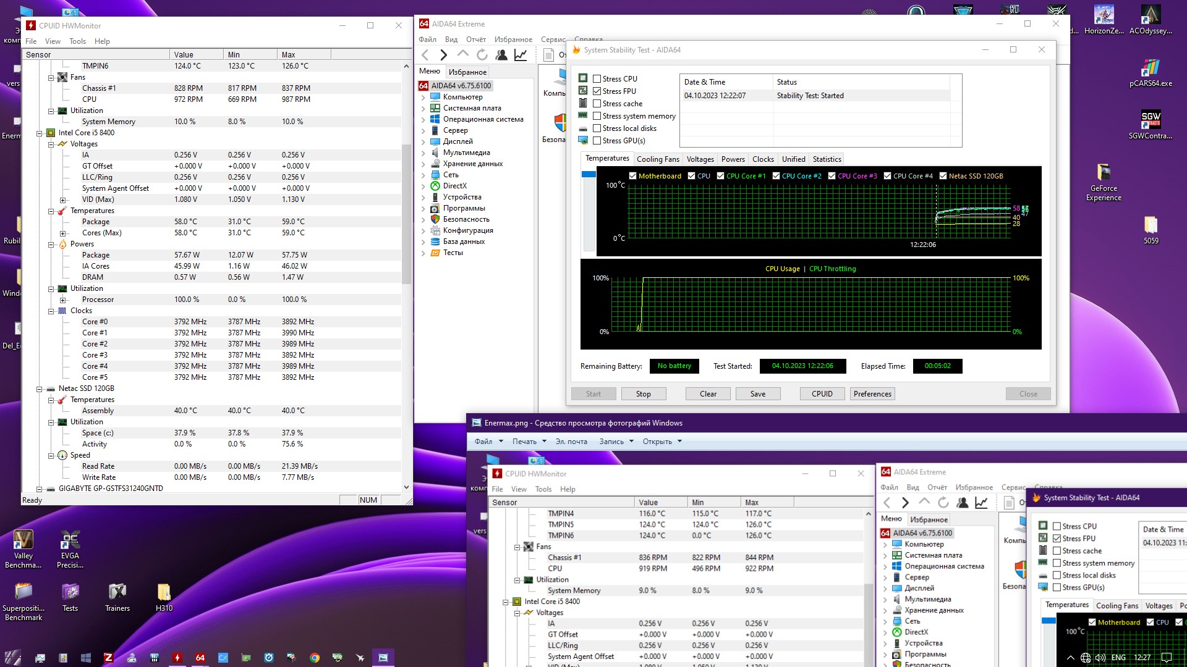
Task: Open the Preferences button
Action: point(872,394)
